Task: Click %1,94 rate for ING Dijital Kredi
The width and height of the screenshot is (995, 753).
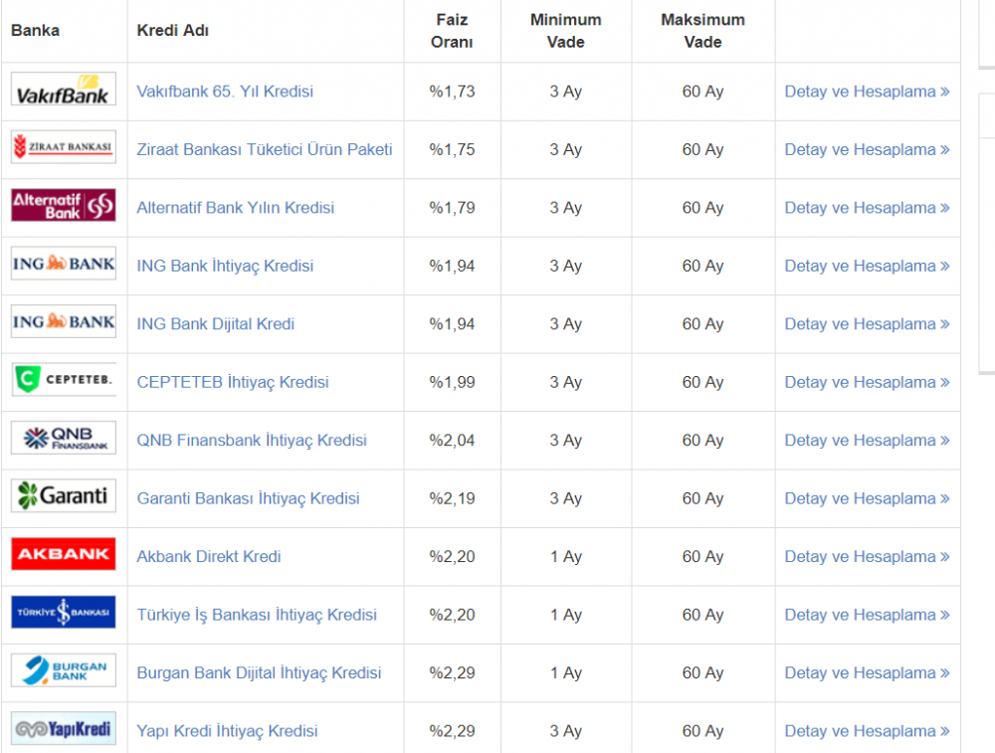Action: click(x=452, y=324)
